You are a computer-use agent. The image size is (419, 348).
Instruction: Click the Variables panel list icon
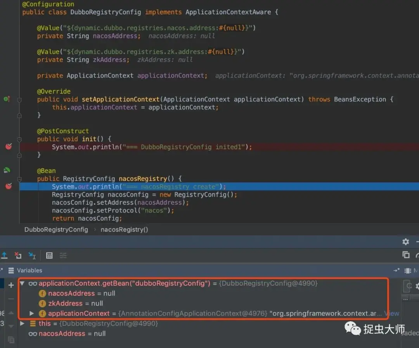click(x=11, y=271)
